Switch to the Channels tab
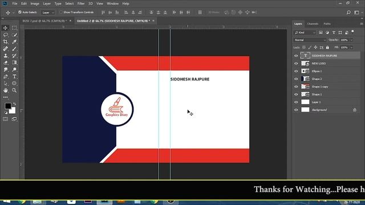Image resolution: width=365 pixels, height=205 pixels. tap(313, 24)
